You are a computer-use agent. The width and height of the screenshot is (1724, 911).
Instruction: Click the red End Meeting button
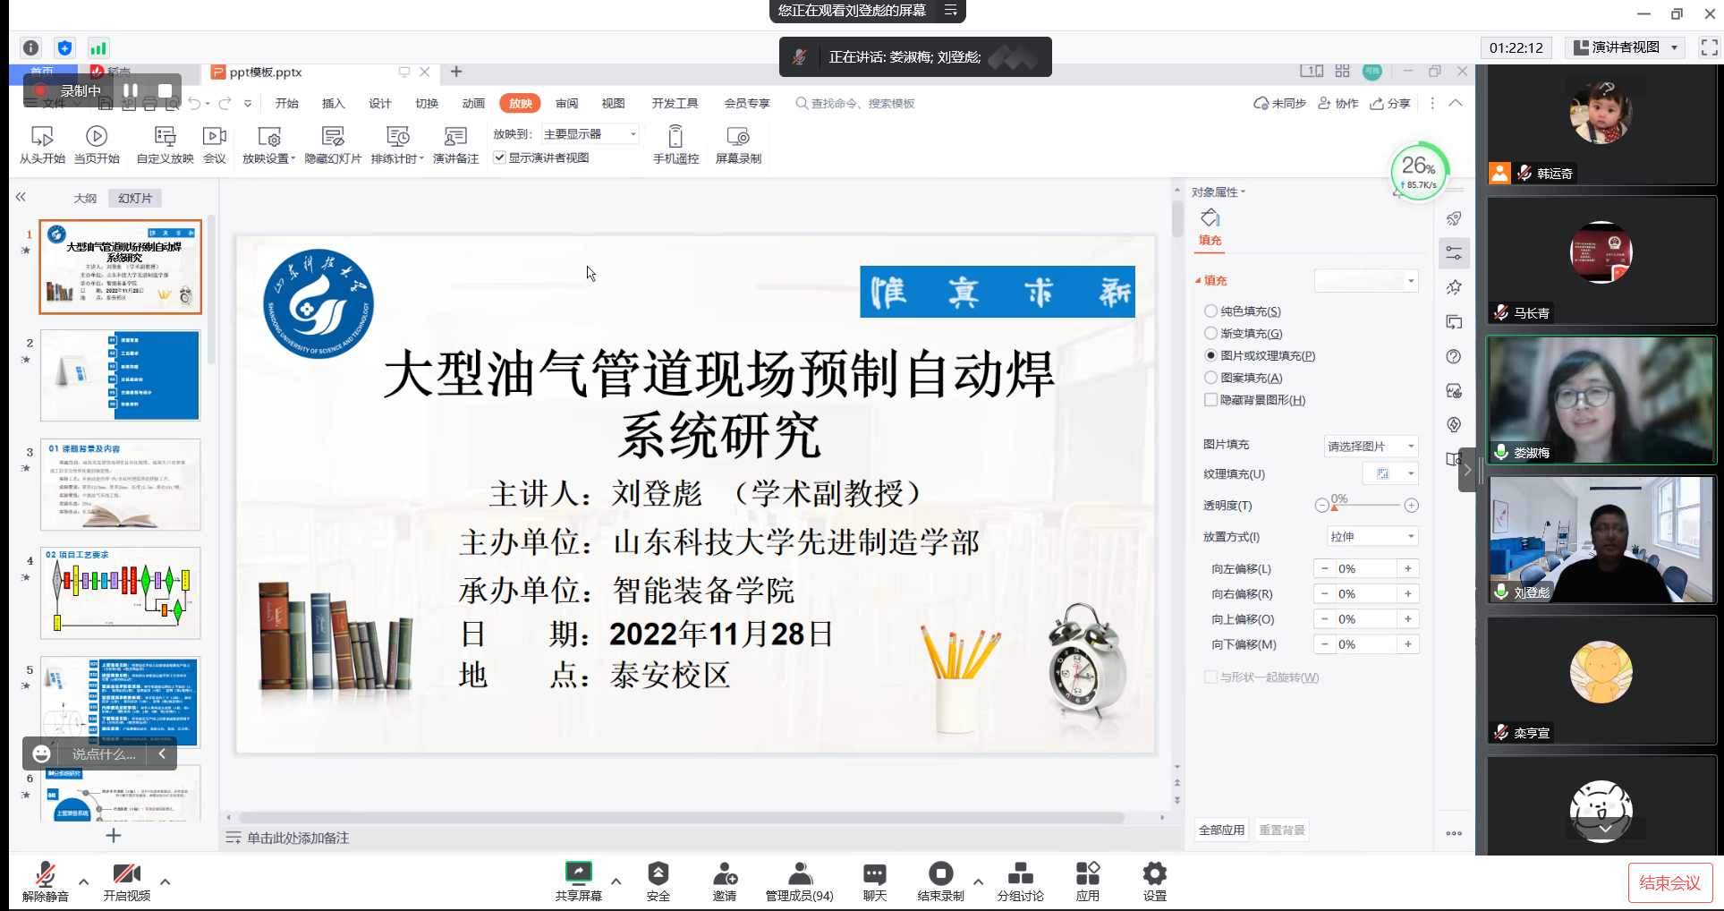1669,883
